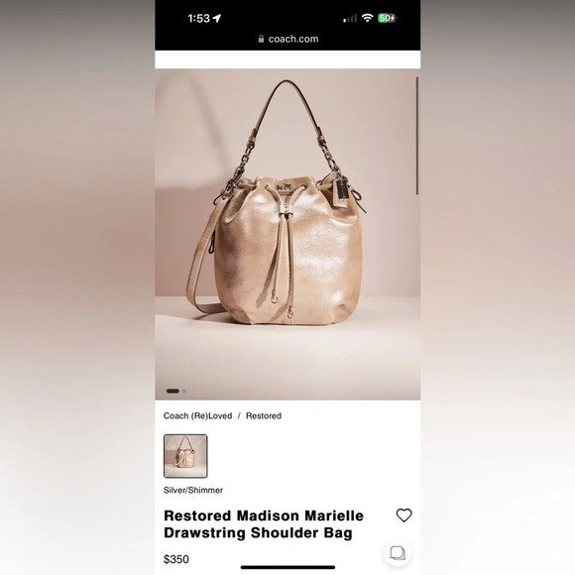Click the vertical scrollbar beside the photo
This screenshot has width=575, height=575.
[x=417, y=136]
